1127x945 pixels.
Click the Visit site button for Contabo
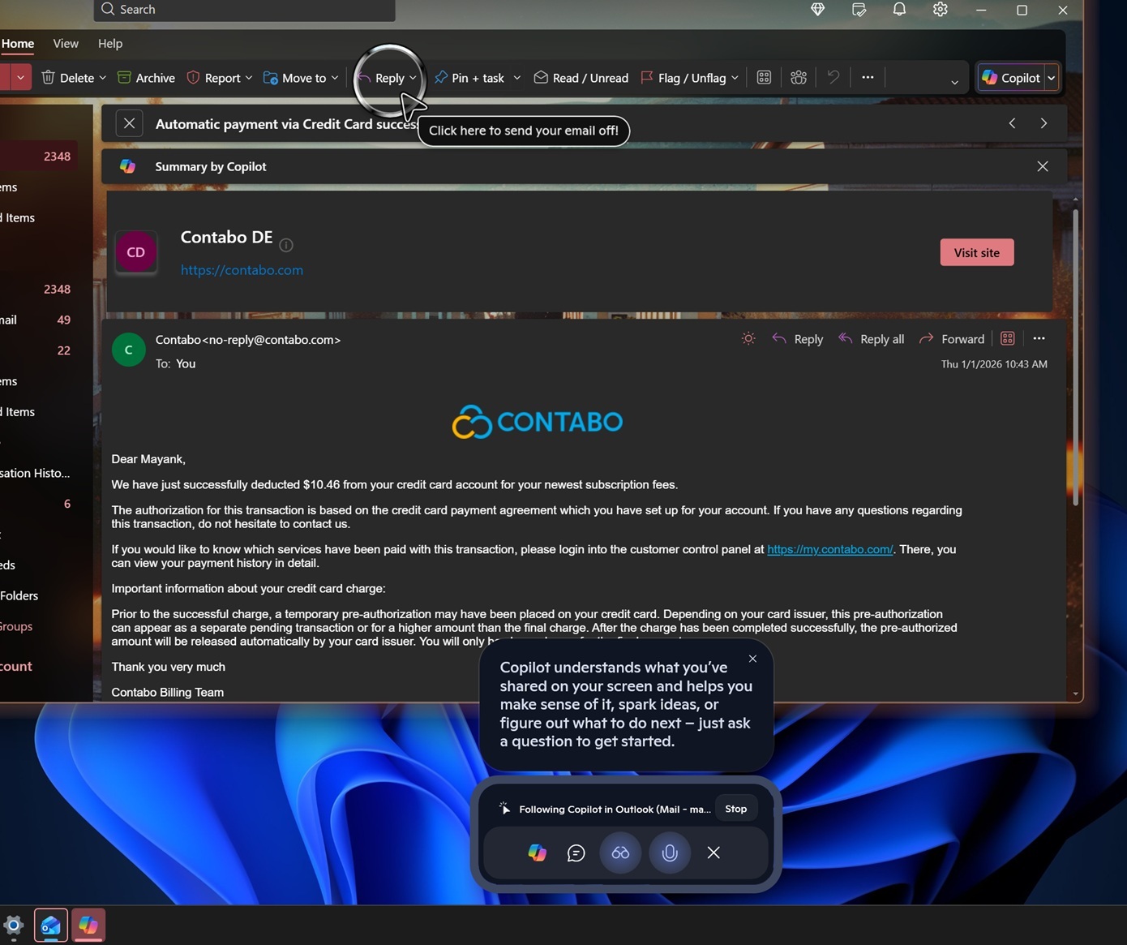pyautogui.click(x=976, y=252)
